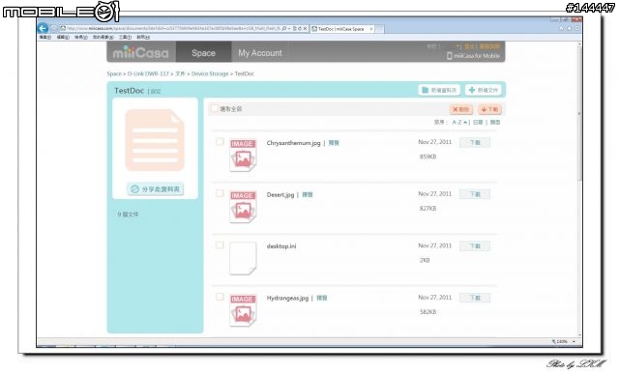Image resolution: width=619 pixels, height=375 pixels.
Task: Open the IE Tools gear icon
Action: (x=577, y=29)
